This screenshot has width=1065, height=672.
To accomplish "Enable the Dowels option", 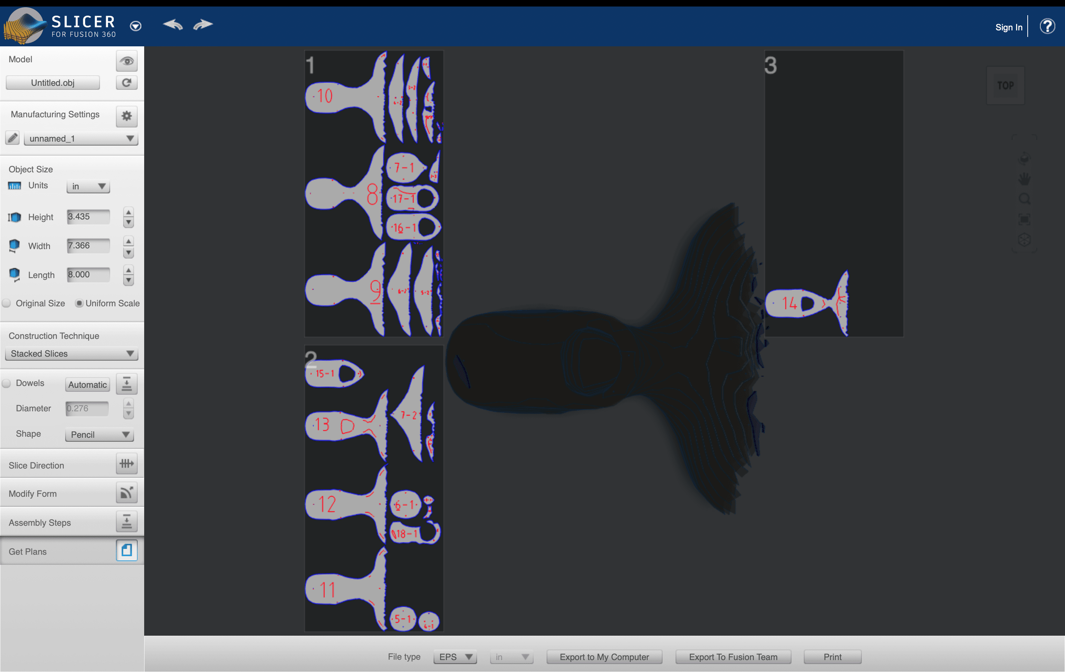I will pyautogui.click(x=7, y=383).
